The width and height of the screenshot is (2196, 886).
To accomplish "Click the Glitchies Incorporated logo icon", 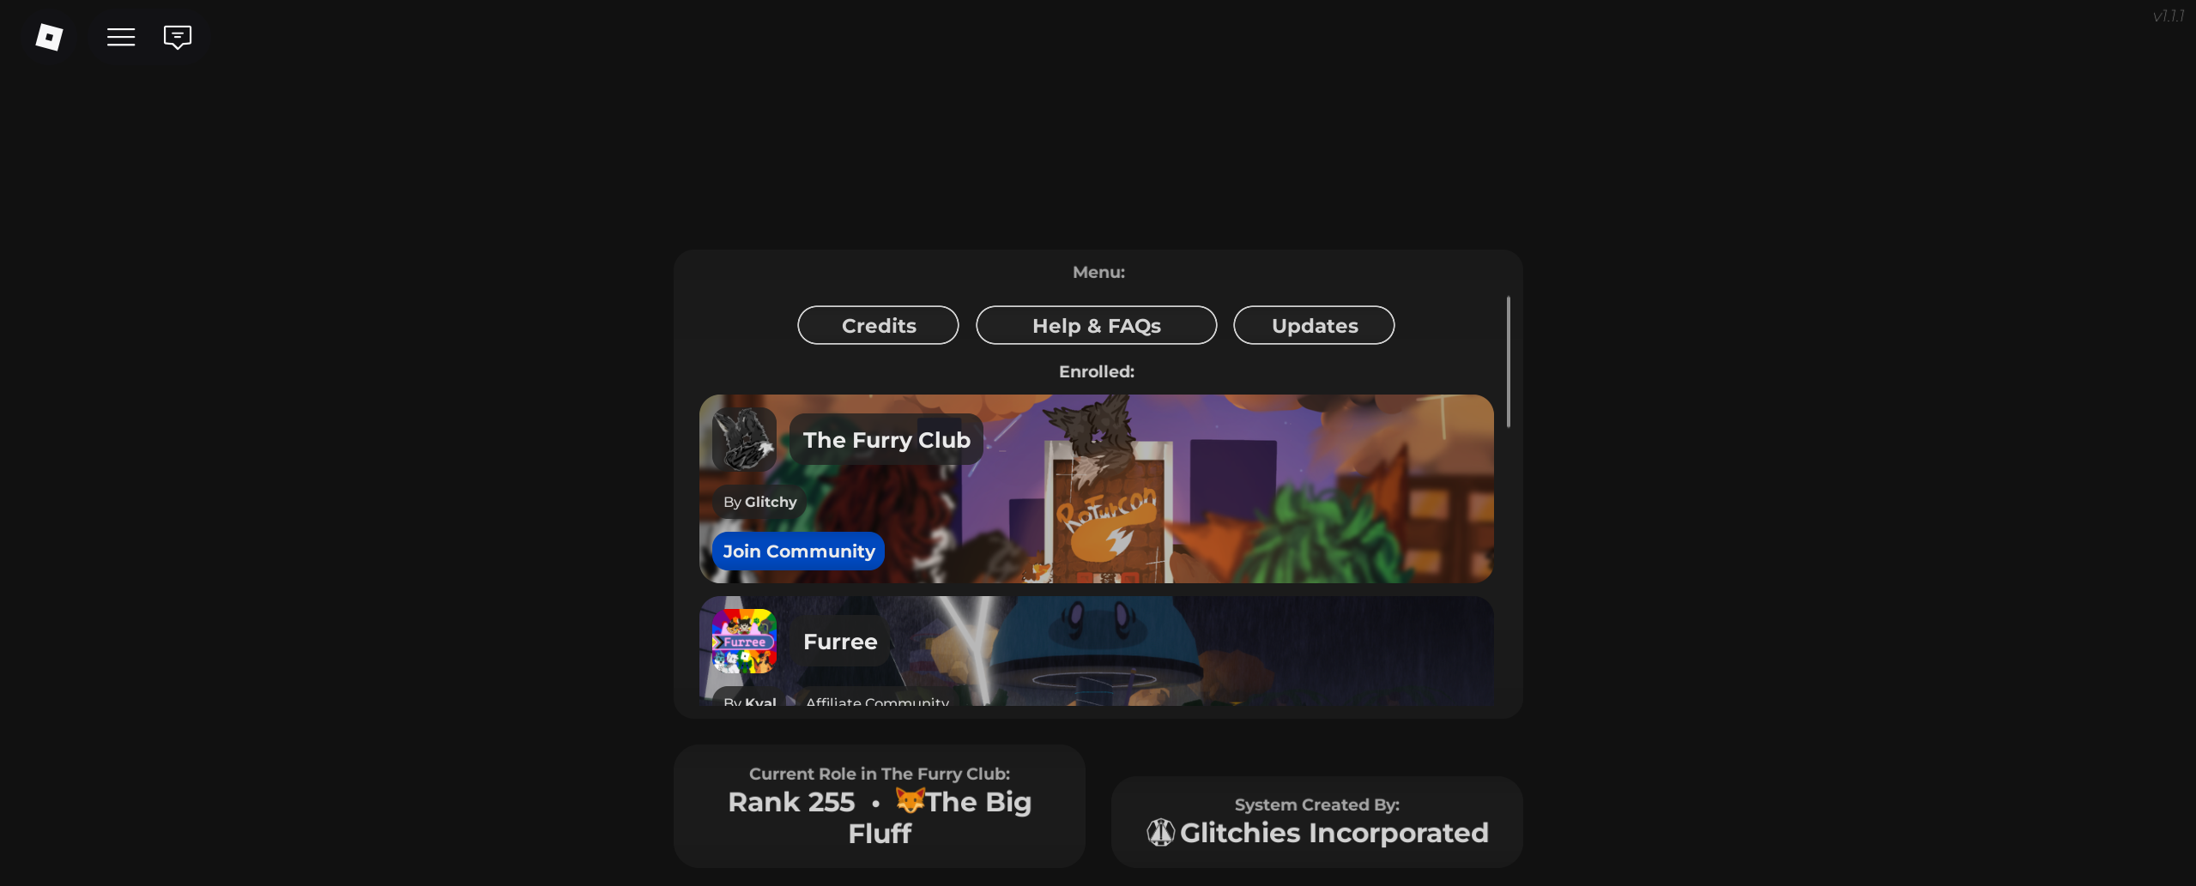I will (1160, 832).
